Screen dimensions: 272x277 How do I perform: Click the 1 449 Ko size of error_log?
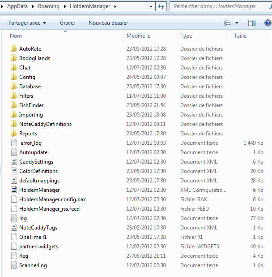tap(253, 143)
